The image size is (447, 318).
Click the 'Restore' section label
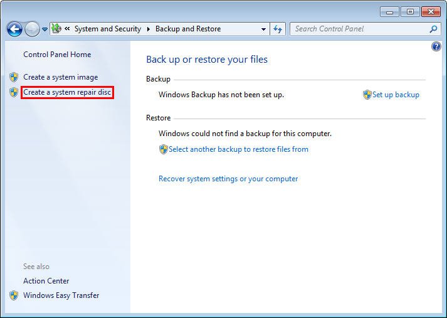pyautogui.click(x=158, y=118)
